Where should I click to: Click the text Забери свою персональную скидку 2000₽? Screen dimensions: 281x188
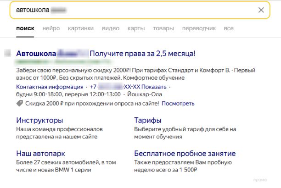(x=73, y=70)
